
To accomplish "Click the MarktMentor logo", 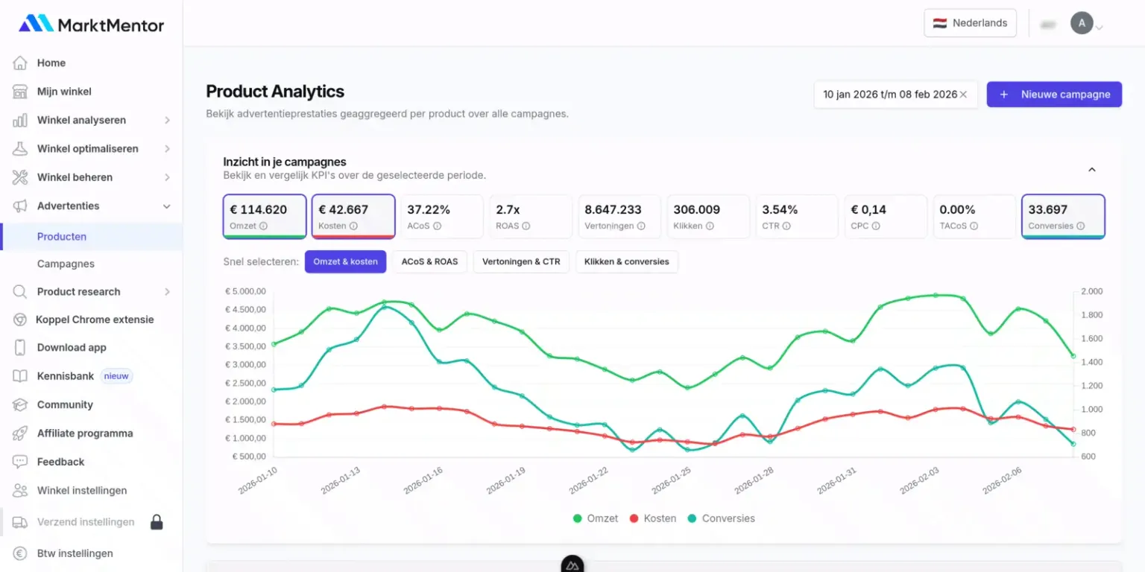I will (91, 25).
